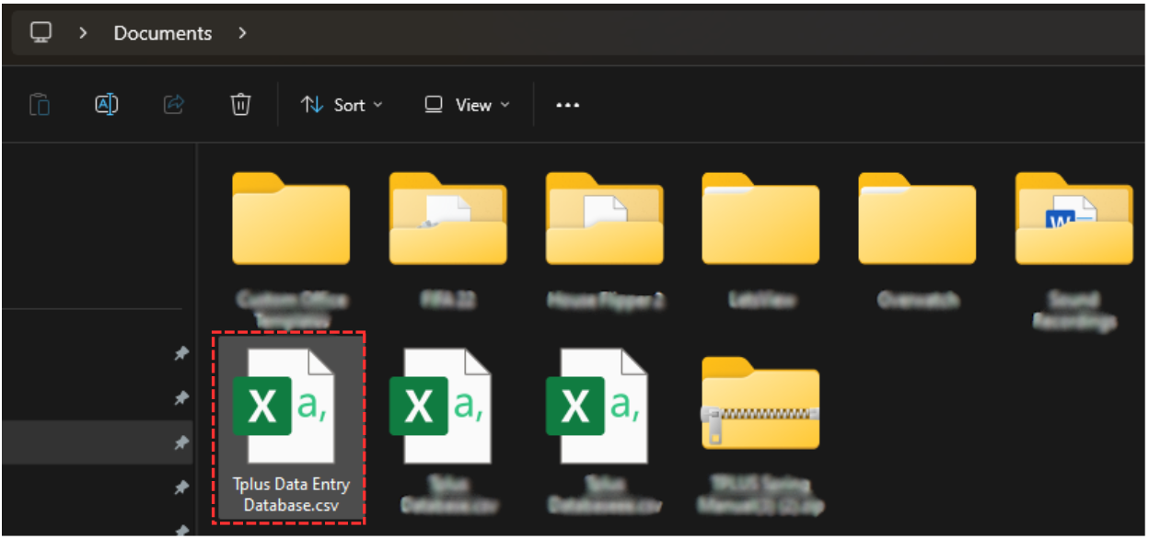
Task: Expand the chevron right after the PC icon
Action: pyautogui.click(x=84, y=33)
